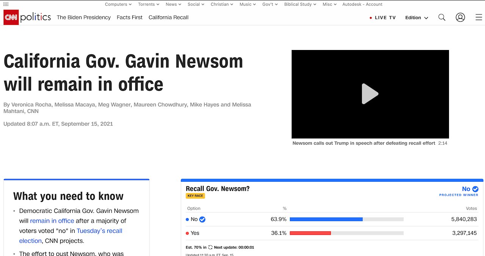
Task: Open the Autodesk - Account bookmark
Action: coord(362,4)
